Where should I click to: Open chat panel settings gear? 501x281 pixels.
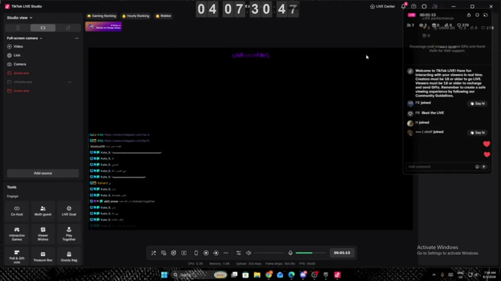coord(477,15)
